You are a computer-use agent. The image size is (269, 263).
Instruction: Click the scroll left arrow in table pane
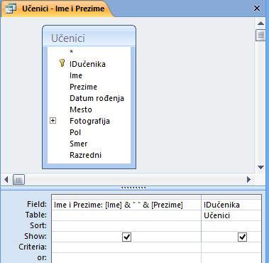point(6,180)
